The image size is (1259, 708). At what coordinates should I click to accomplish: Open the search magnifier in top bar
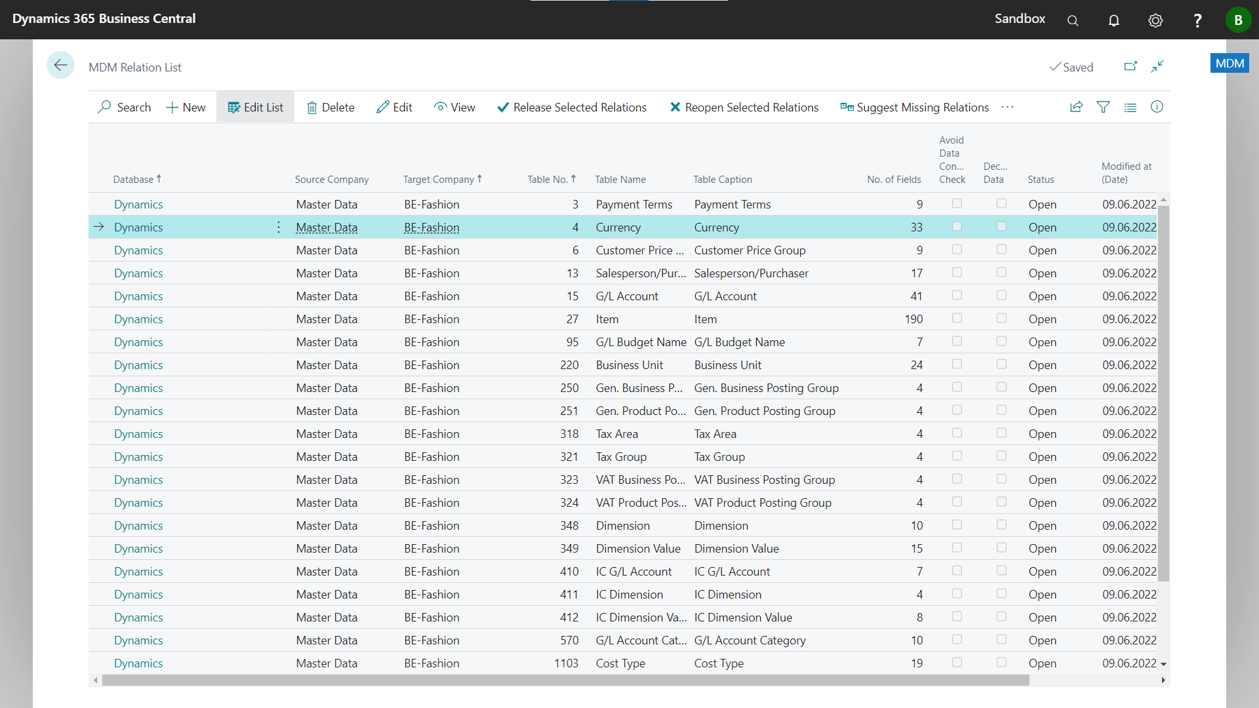coord(1073,20)
